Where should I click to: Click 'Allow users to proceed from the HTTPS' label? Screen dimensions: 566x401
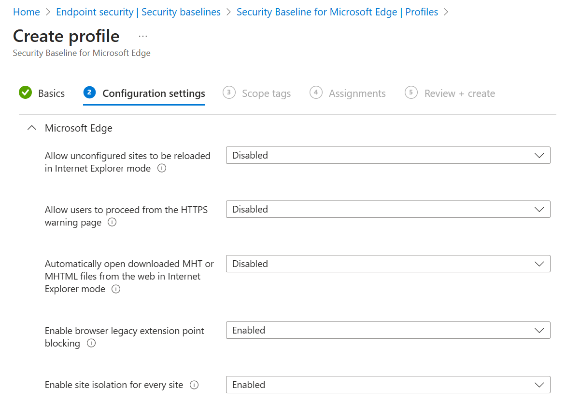pos(126,210)
